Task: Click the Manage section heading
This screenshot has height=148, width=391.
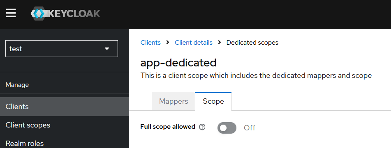Action: tap(17, 85)
